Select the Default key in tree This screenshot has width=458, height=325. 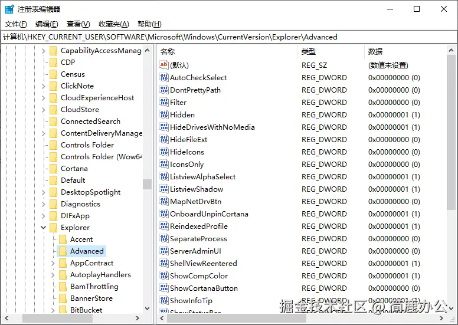(x=73, y=180)
